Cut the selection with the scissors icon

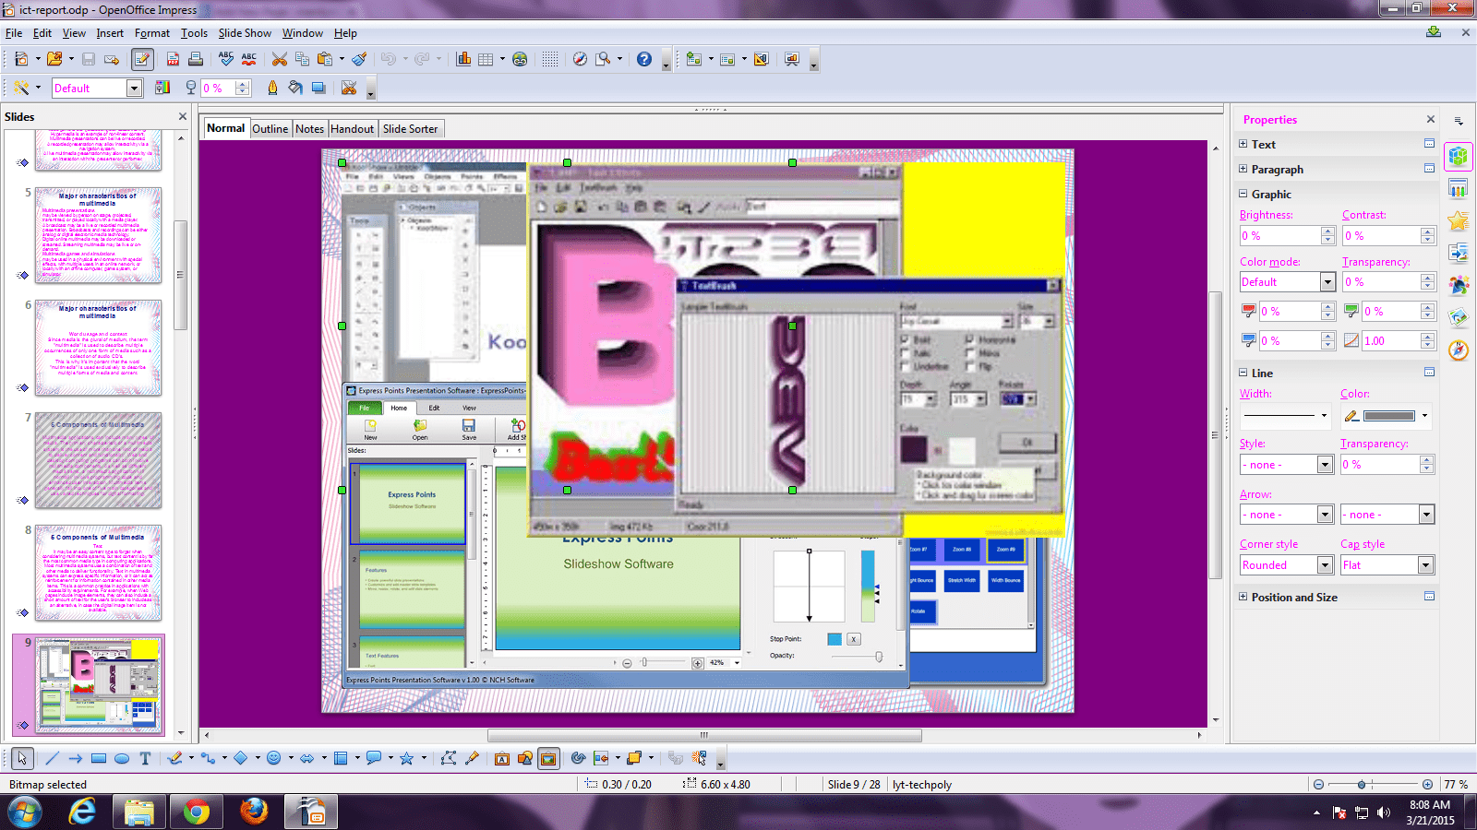coord(279,59)
